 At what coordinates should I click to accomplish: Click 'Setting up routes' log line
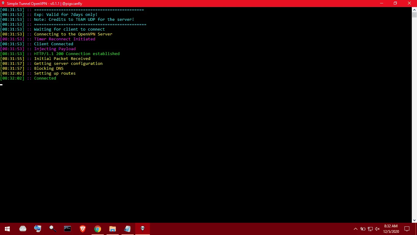point(55,73)
